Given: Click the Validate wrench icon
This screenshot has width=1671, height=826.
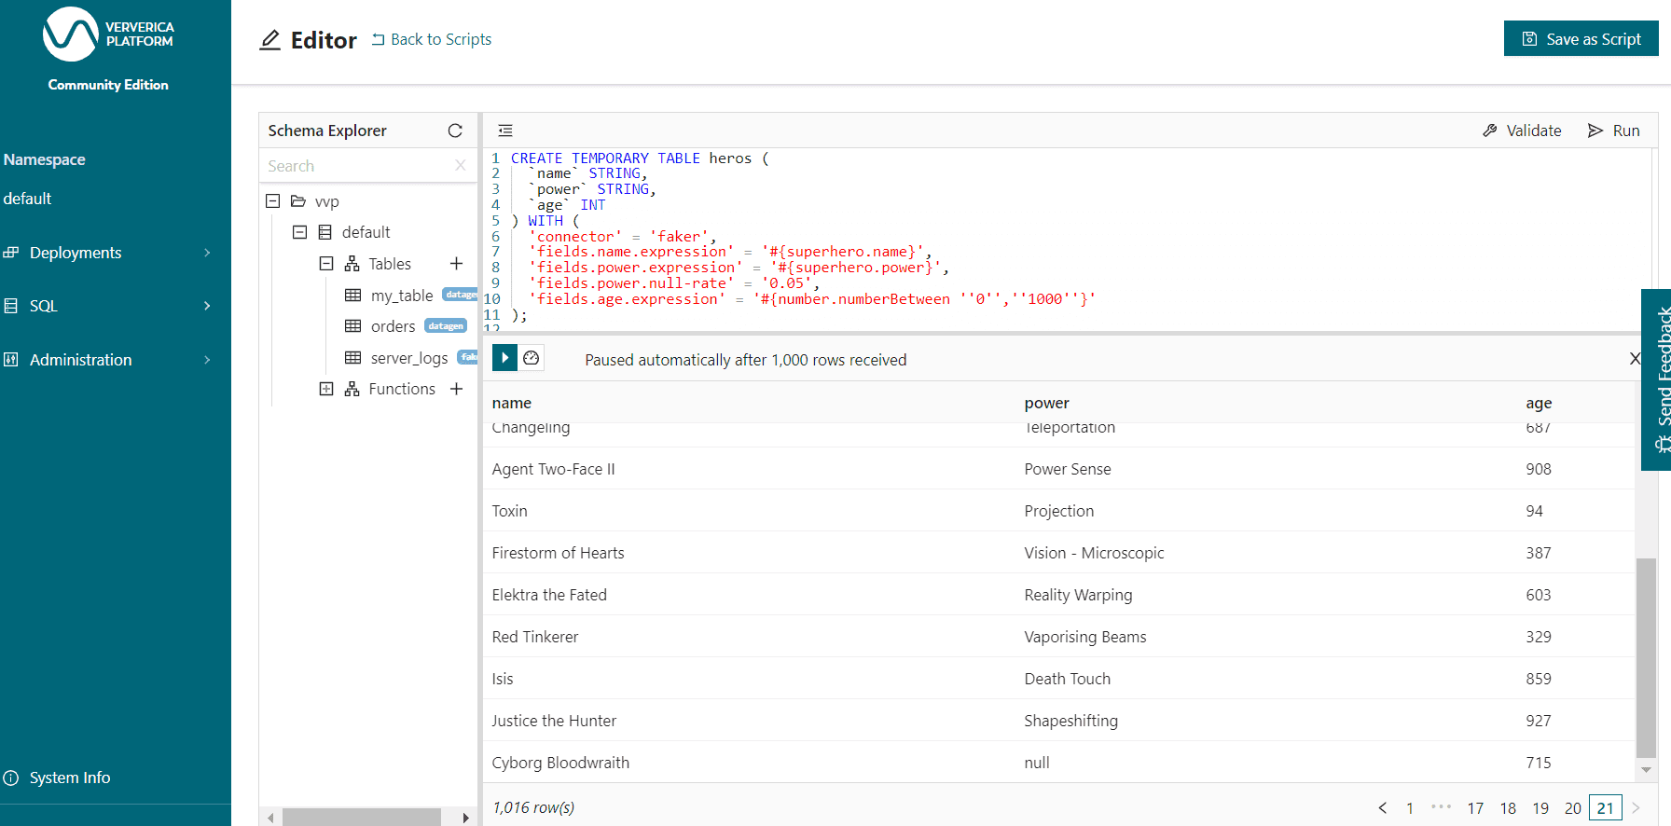Looking at the screenshot, I should 1490,131.
